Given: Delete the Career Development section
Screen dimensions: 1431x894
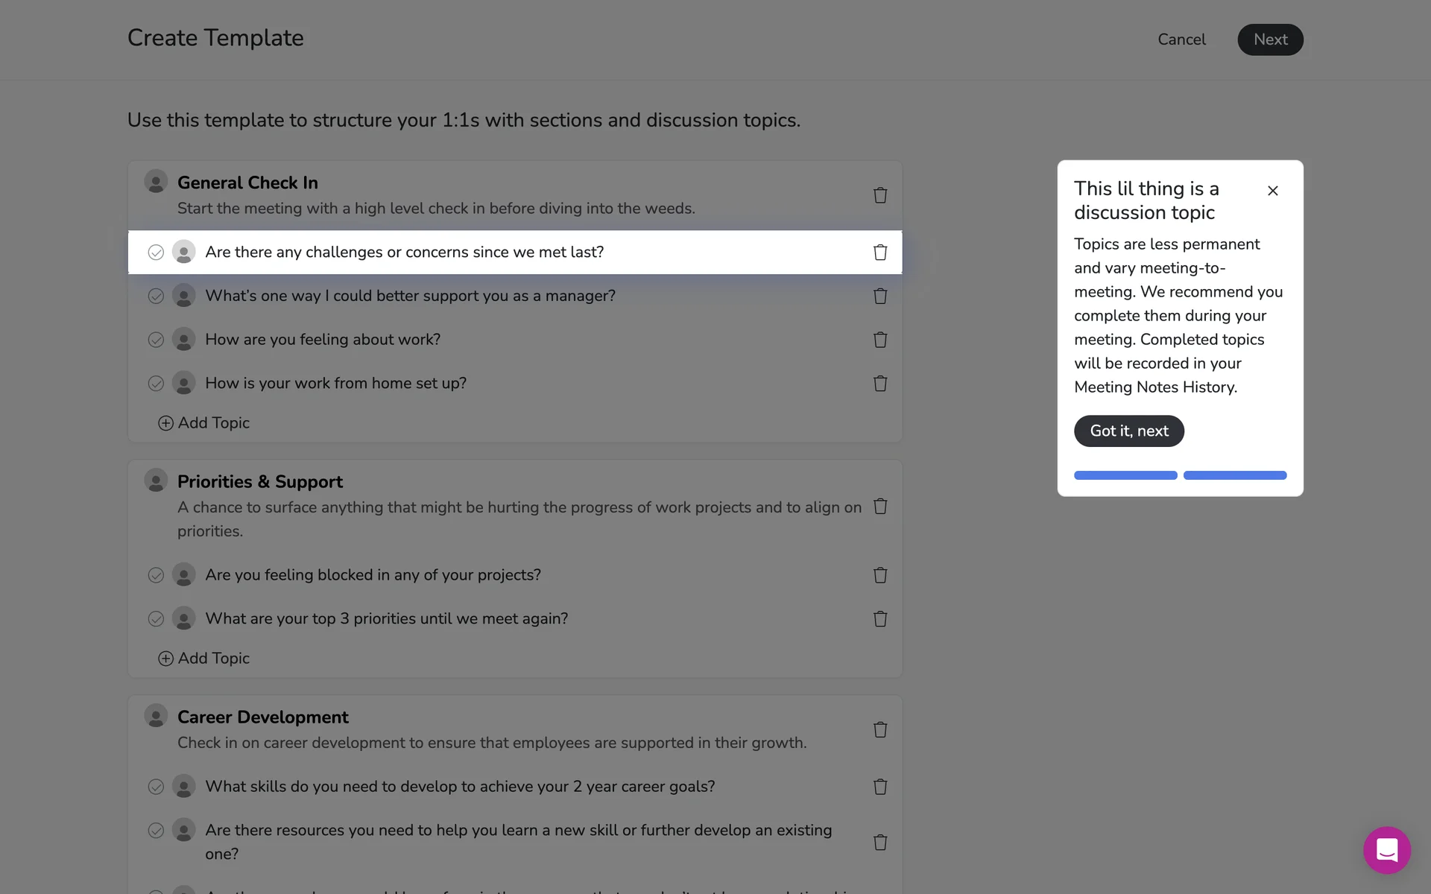Looking at the screenshot, I should (x=880, y=730).
